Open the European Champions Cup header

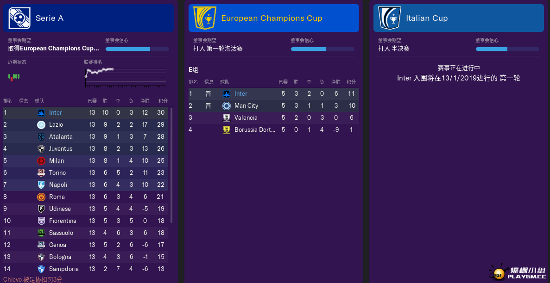tap(273, 18)
